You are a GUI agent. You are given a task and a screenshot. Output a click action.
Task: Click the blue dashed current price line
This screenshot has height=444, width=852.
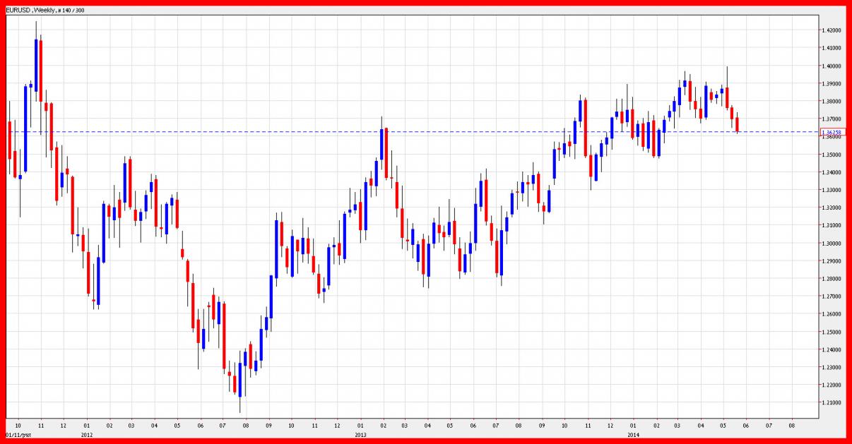(x=424, y=131)
